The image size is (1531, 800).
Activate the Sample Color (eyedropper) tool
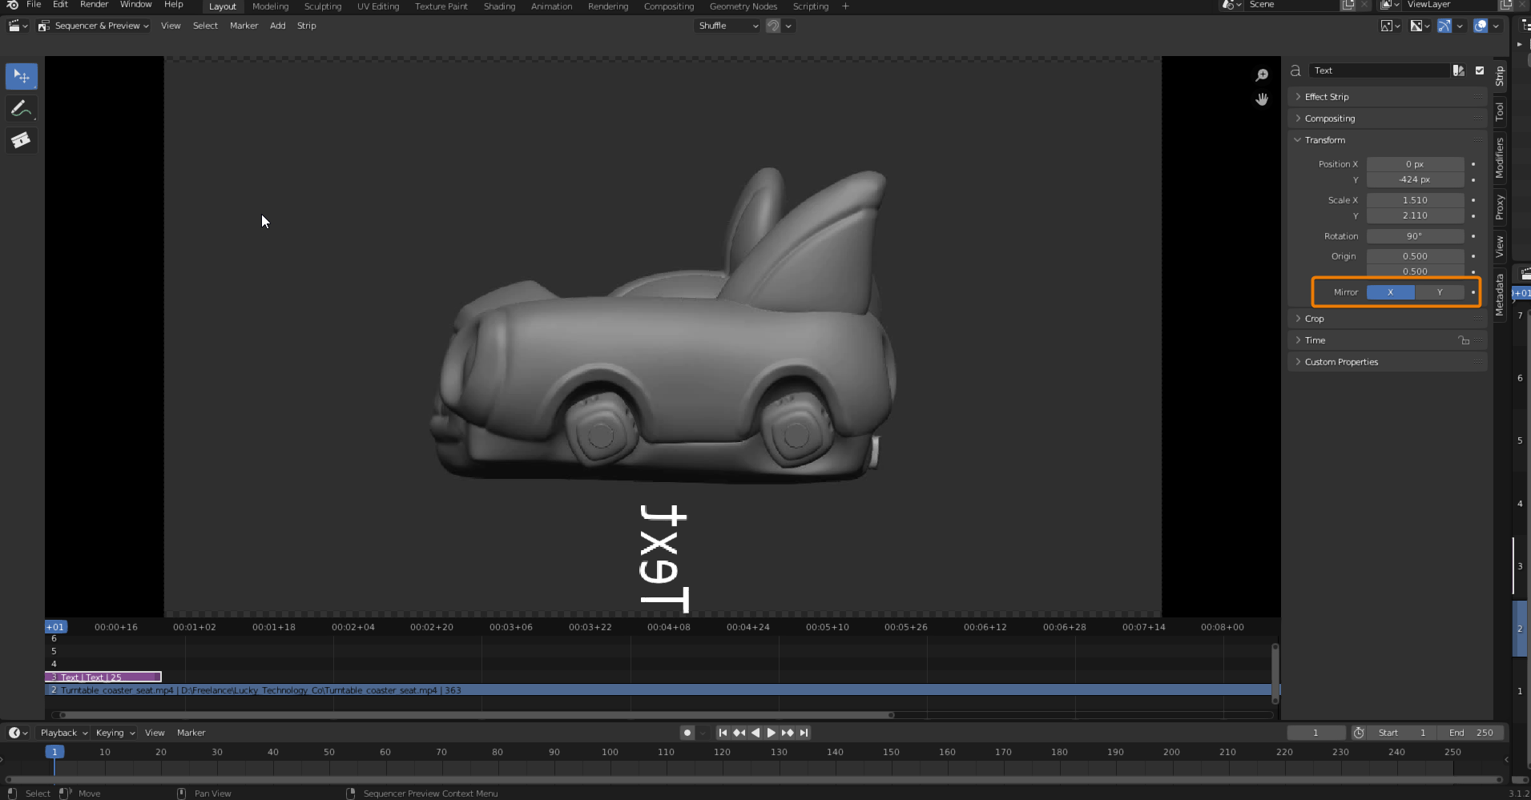coord(22,141)
